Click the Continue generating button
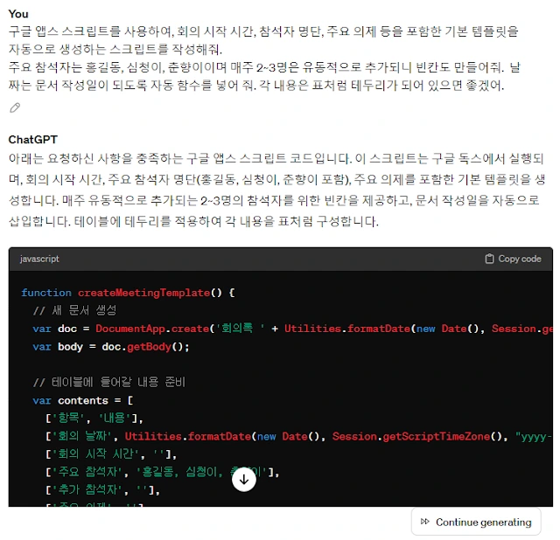This screenshot has width=560, height=540. pos(476,523)
